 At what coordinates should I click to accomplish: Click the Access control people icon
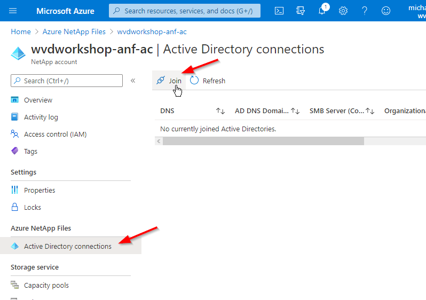click(14, 134)
